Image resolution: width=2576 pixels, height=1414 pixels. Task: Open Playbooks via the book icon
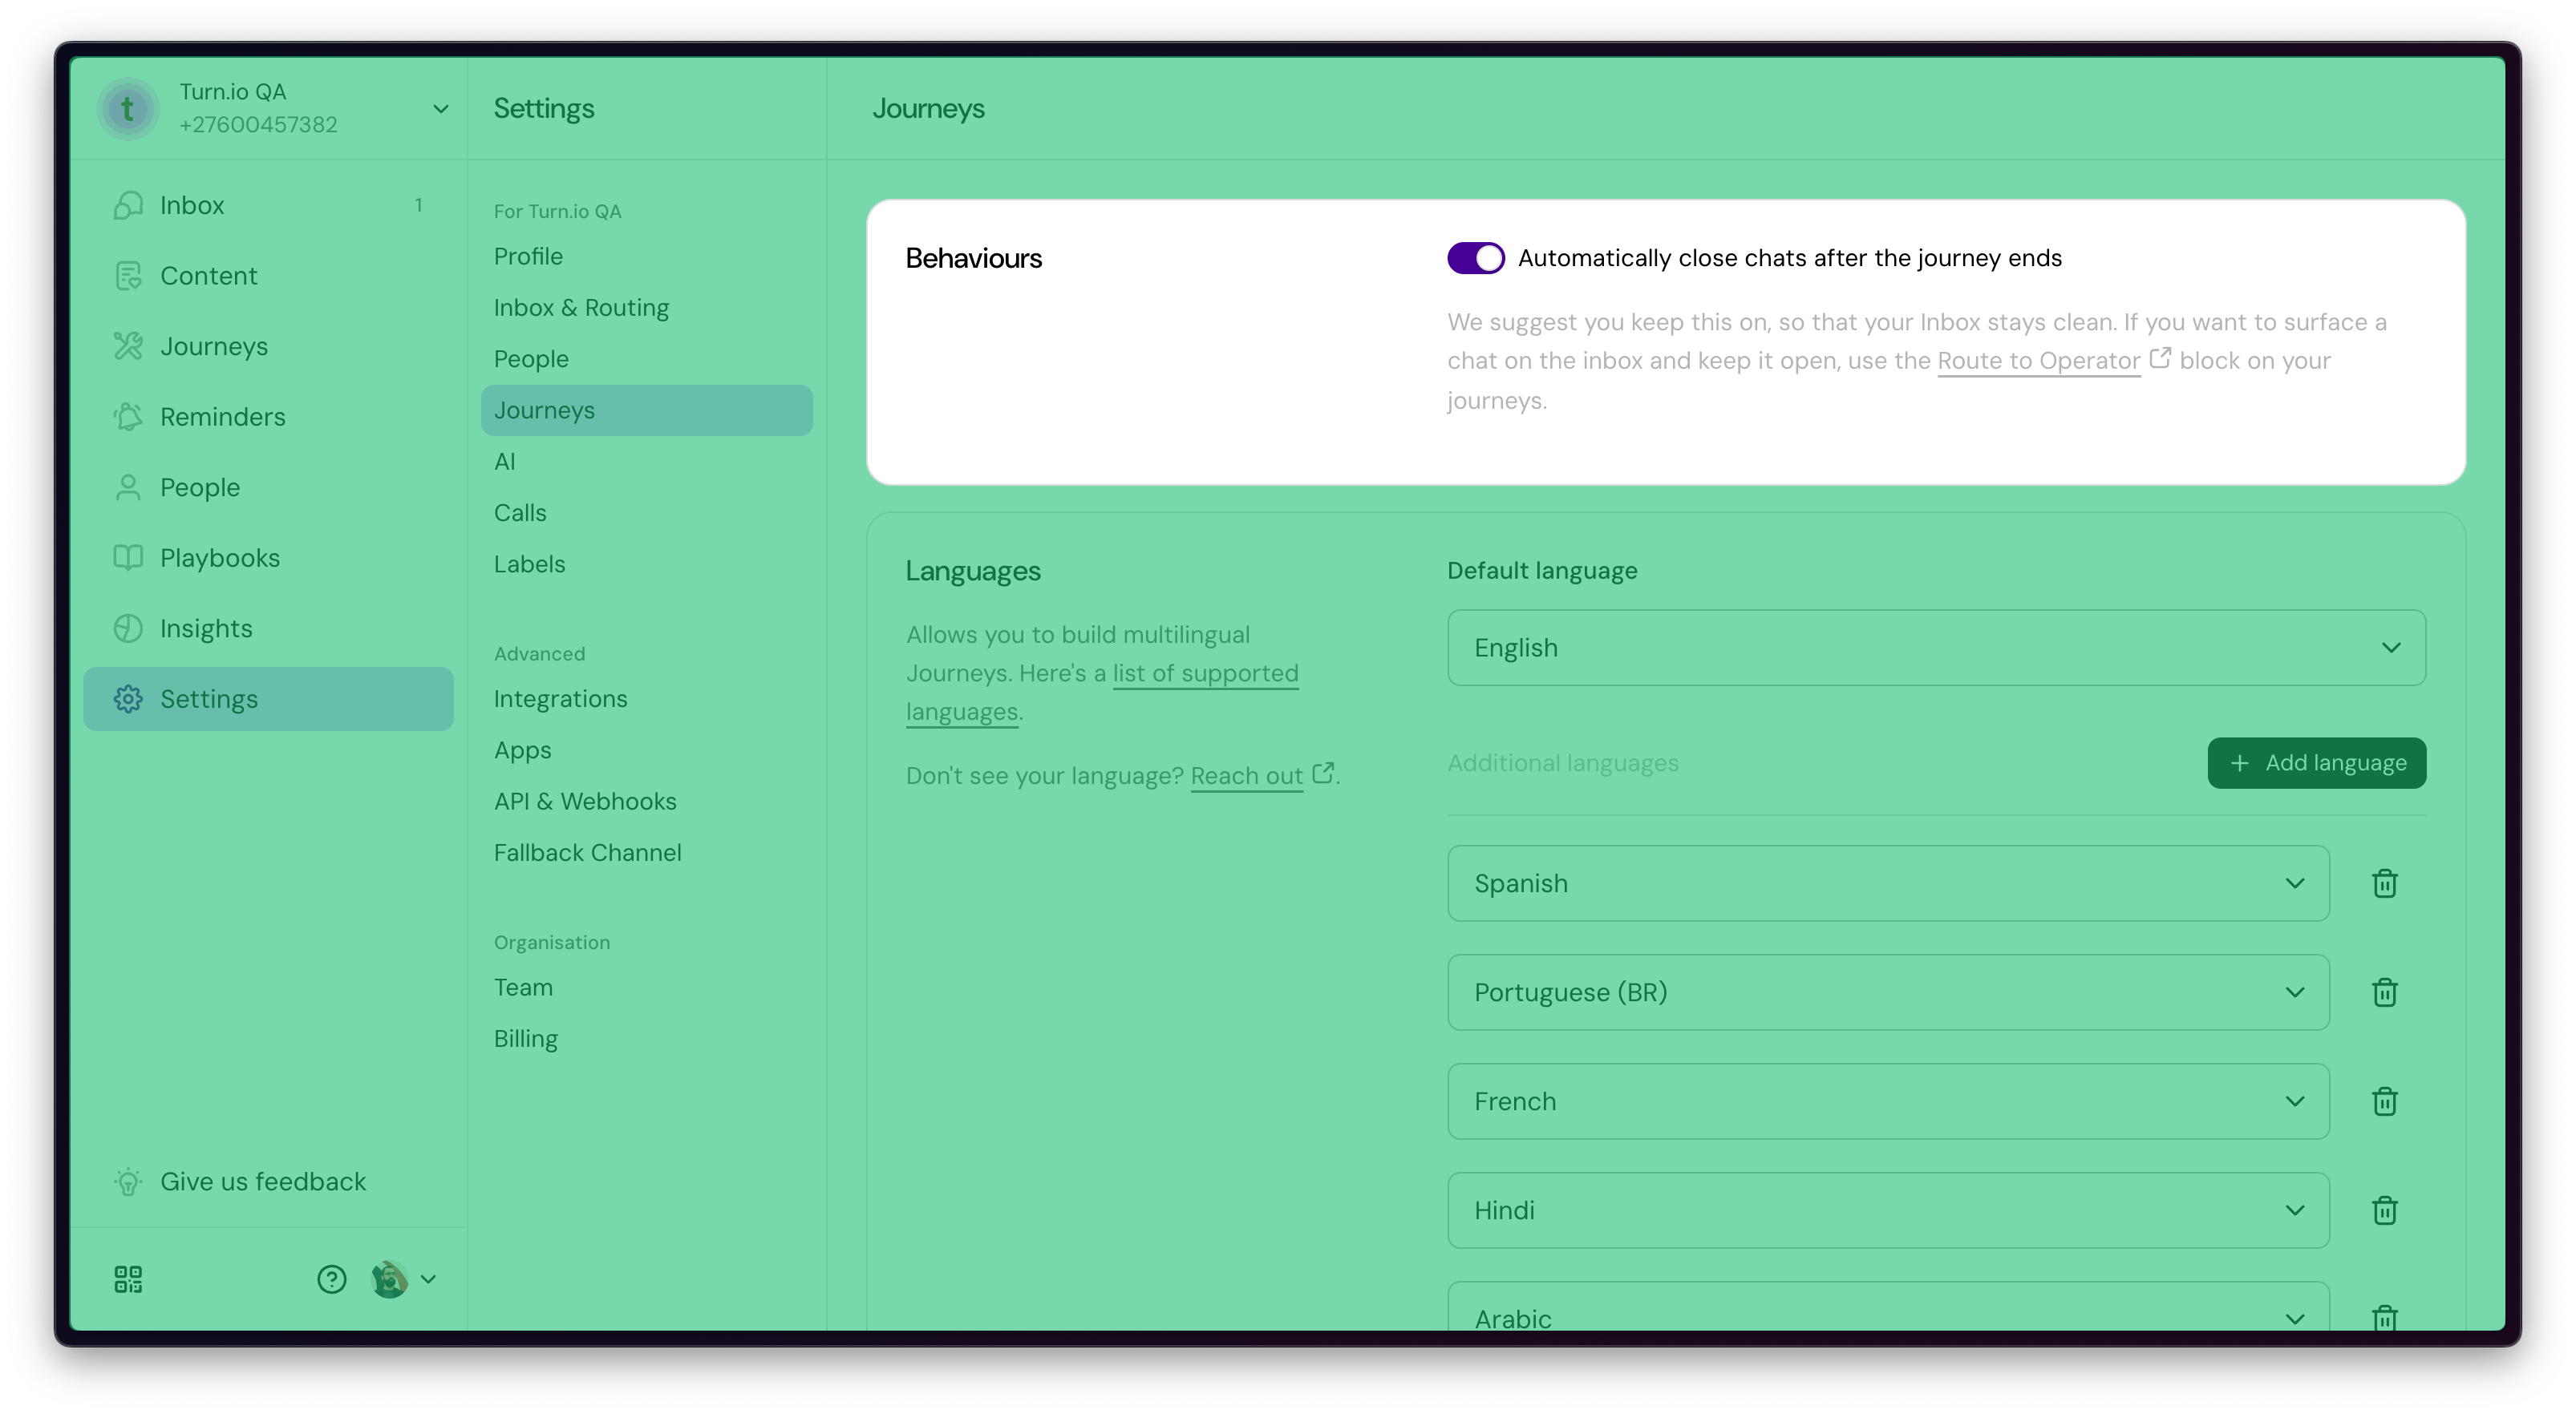tap(128, 558)
